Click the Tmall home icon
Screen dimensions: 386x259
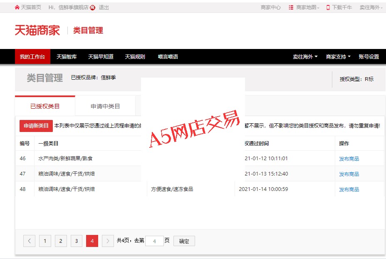(17, 7)
